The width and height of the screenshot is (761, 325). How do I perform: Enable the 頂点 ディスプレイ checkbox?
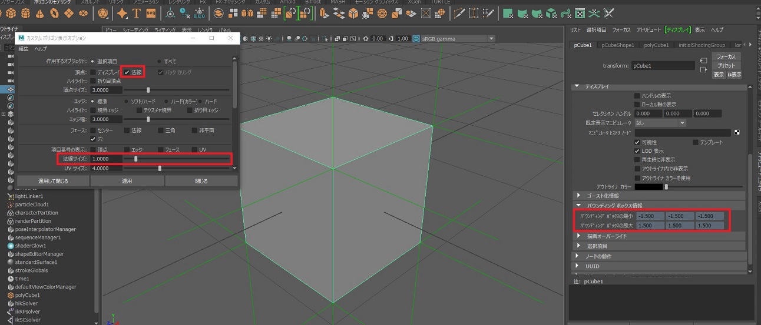click(x=93, y=72)
